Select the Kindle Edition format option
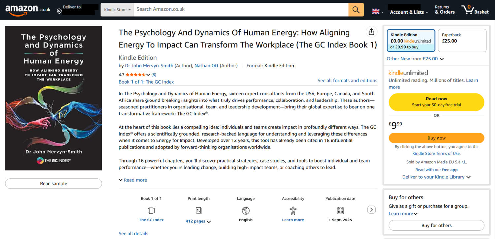 [x=411, y=41]
